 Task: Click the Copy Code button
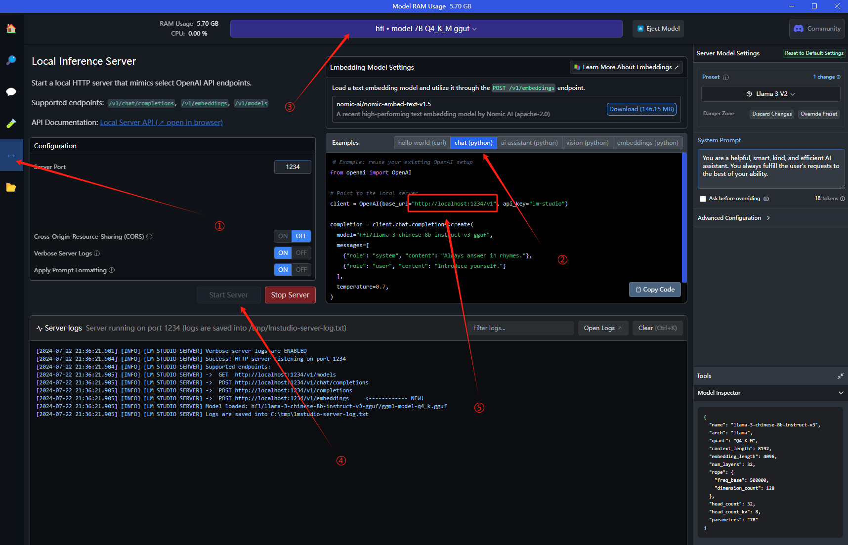(655, 290)
